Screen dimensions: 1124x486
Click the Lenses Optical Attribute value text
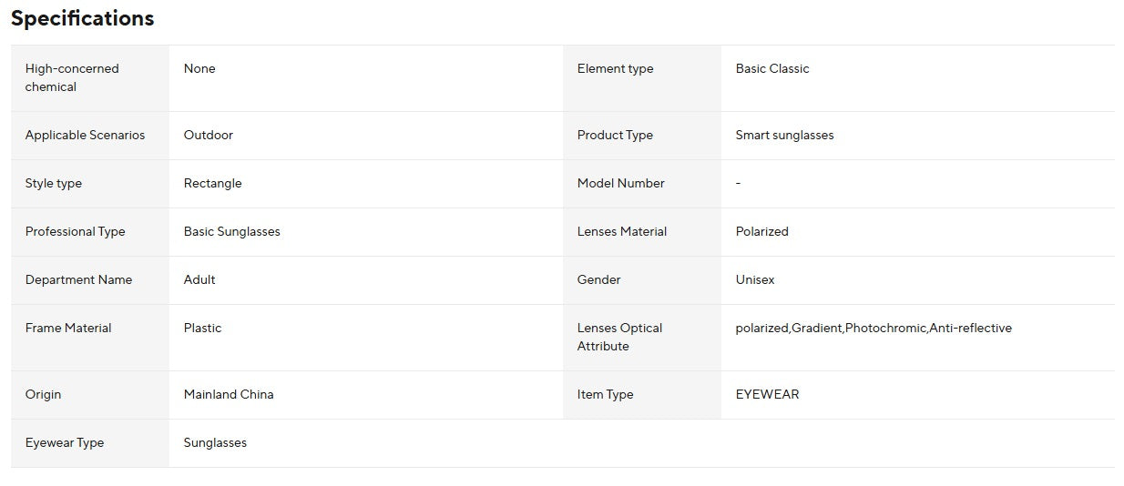point(874,328)
